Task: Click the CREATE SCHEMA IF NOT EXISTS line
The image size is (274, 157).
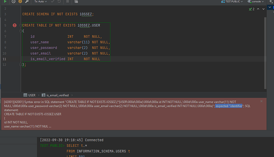Action: pos(58,14)
